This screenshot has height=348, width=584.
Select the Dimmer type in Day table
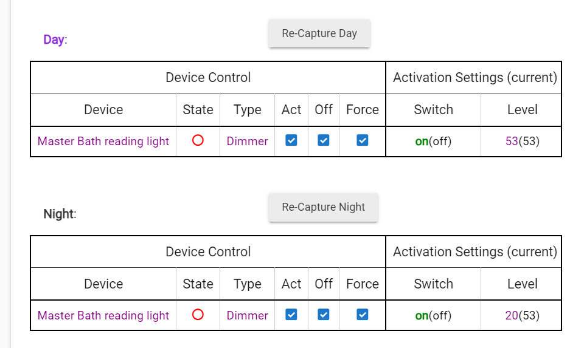point(248,142)
